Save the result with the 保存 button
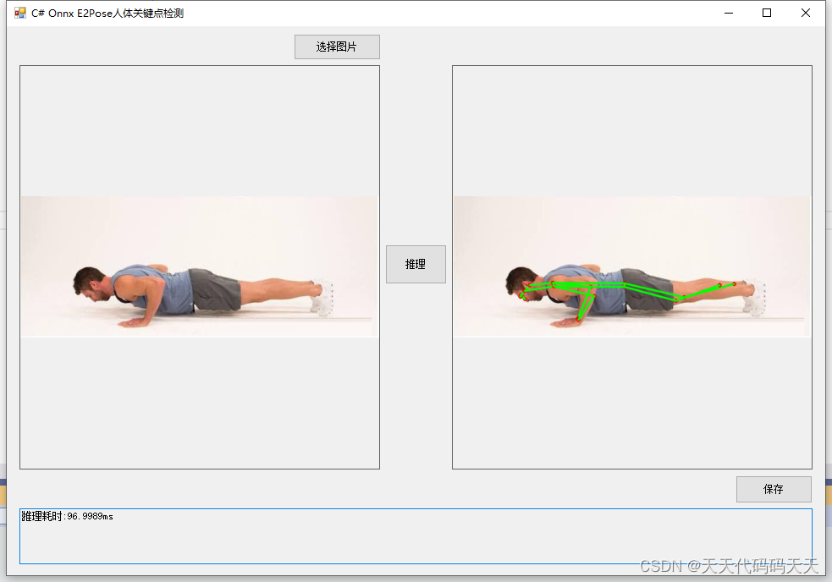This screenshot has width=832, height=582. (x=774, y=489)
